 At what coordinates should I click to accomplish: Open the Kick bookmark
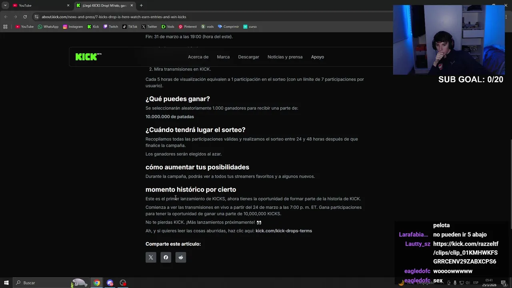click(x=93, y=27)
